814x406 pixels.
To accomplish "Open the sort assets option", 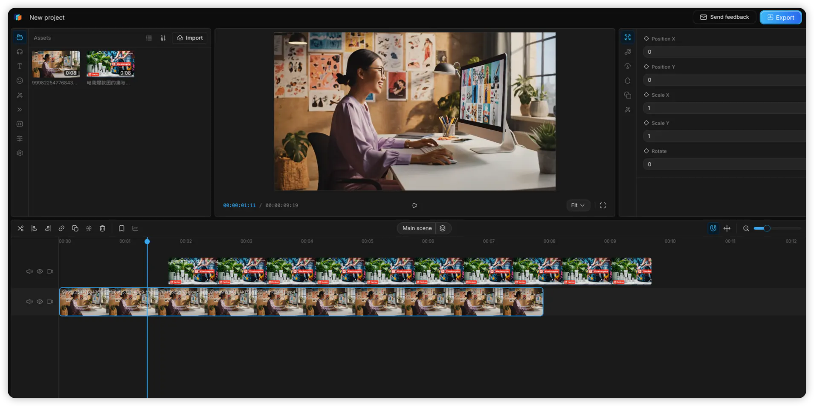I will (163, 38).
